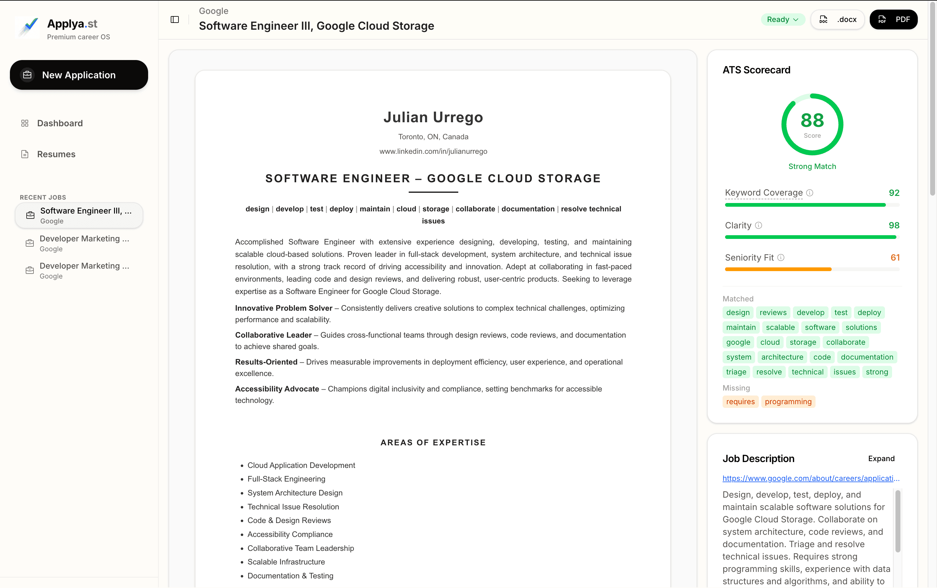Download the resume as PDF
Screen dimensions: 937x588
[x=893, y=19]
